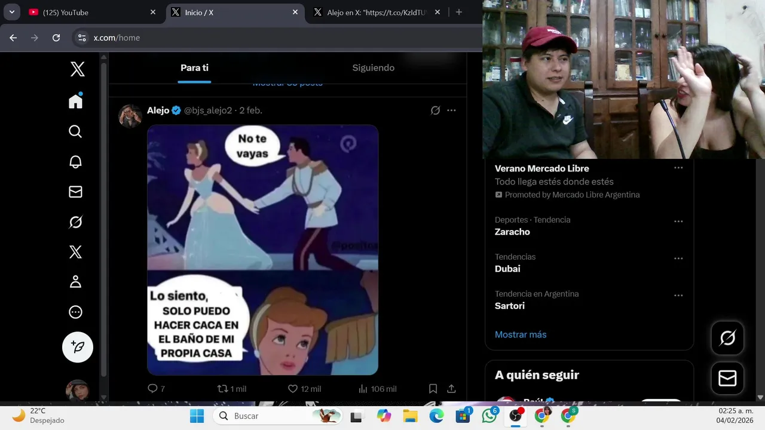Open account avatar at sidebar bottom
765x430 pixels.
click(77, 391)
